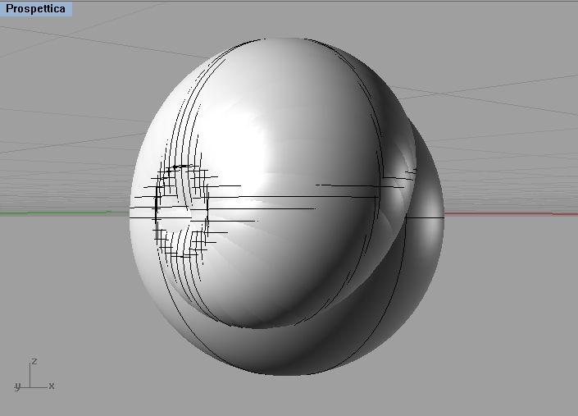Click the red X axis line at right

click(x=508, y=214)
